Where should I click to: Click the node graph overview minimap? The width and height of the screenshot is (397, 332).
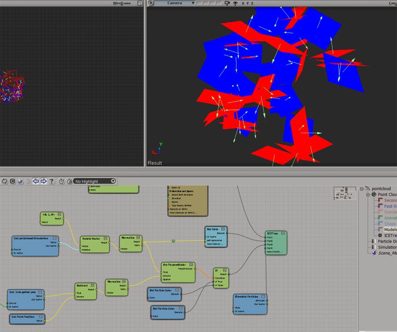pos(345,193)
